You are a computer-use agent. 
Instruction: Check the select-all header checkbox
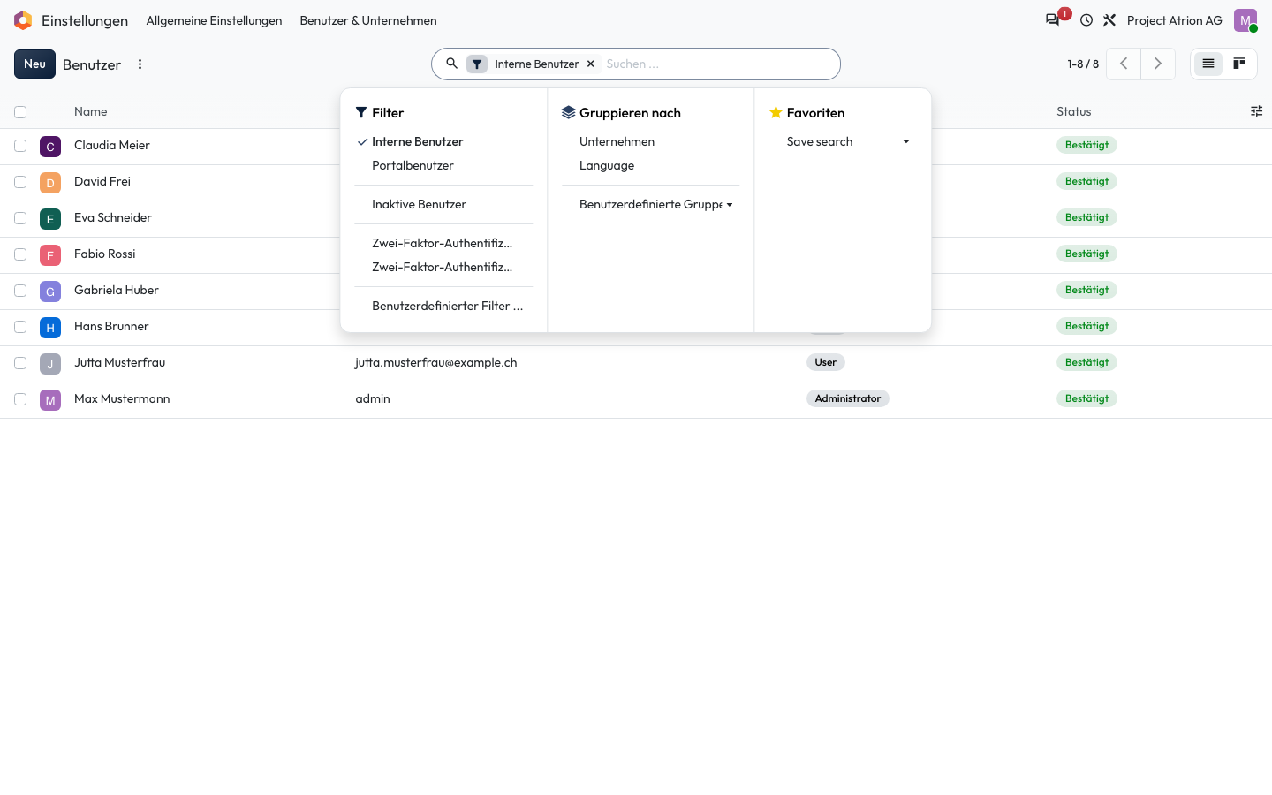20,112
